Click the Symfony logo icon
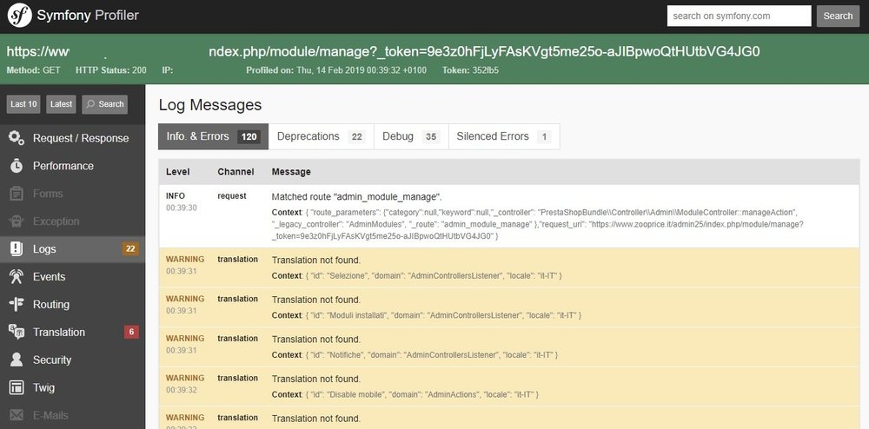 (20, 16)
